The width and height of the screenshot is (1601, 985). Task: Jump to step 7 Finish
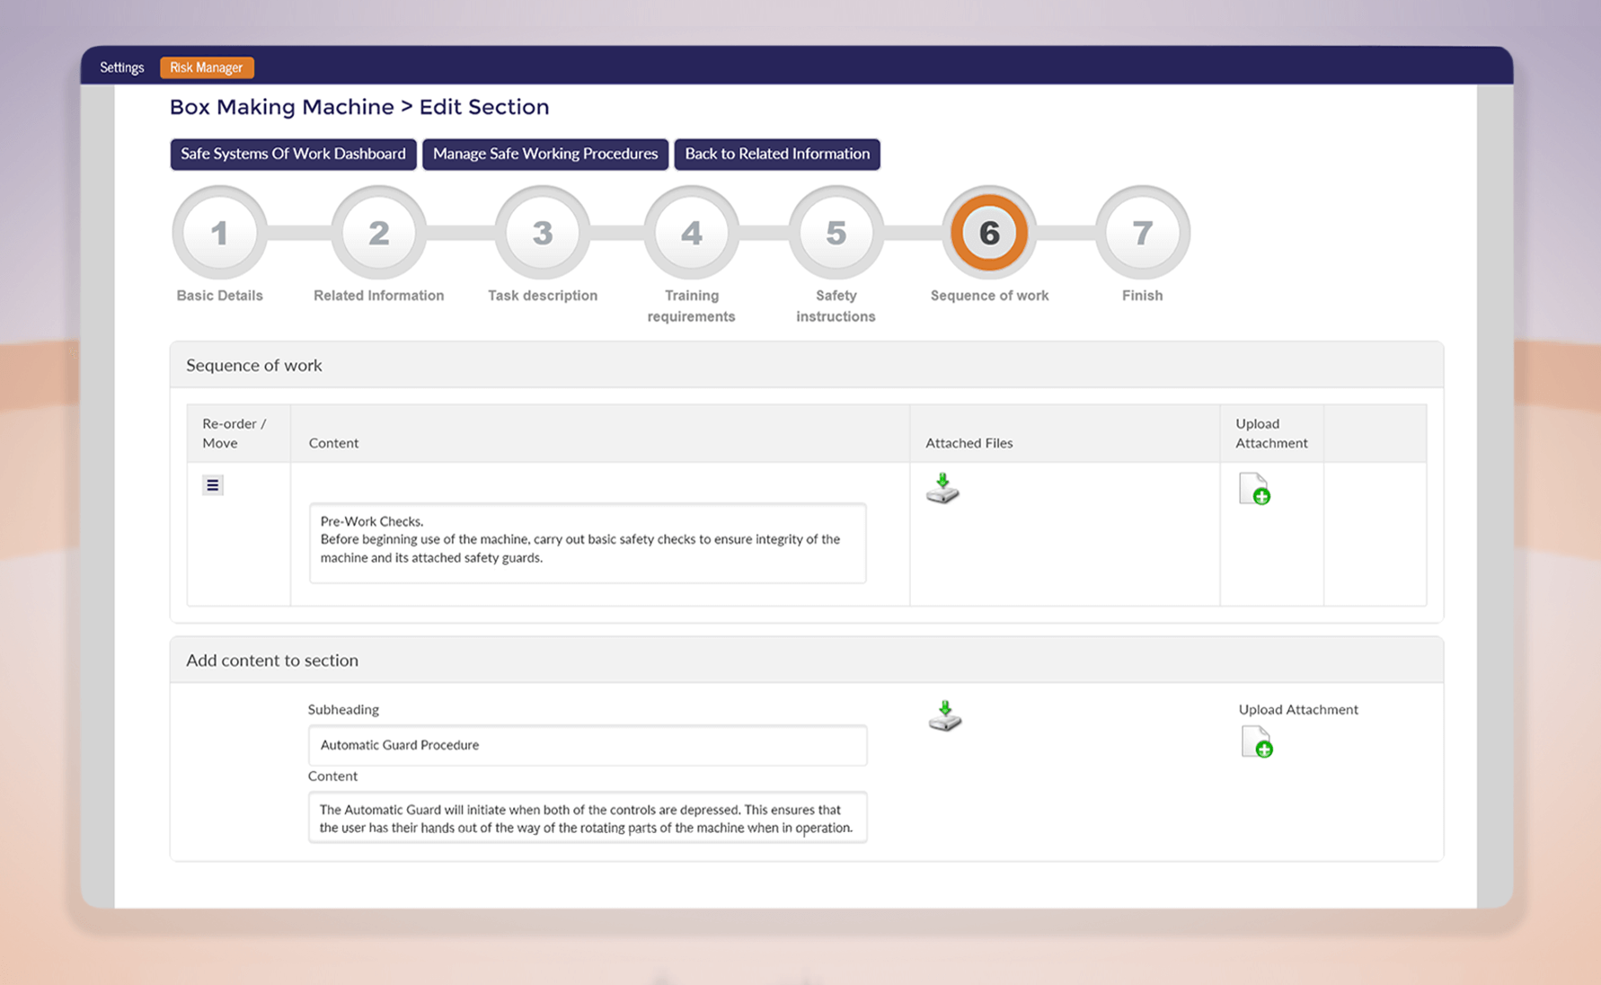(x=1142, y=233)
